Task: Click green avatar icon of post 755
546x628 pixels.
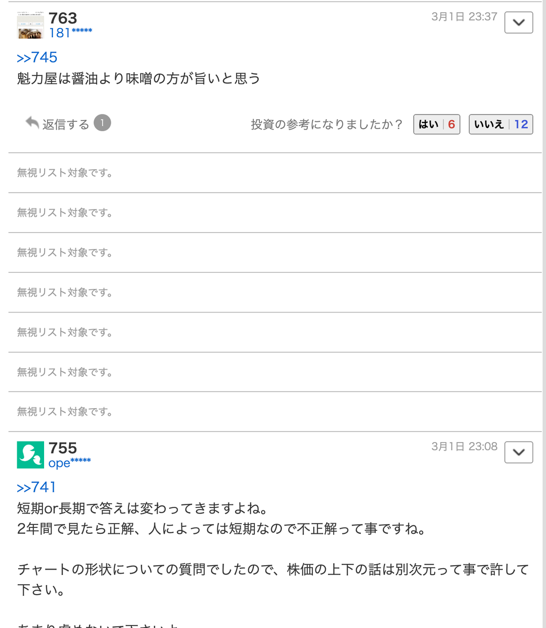Action: click(30, 455)
